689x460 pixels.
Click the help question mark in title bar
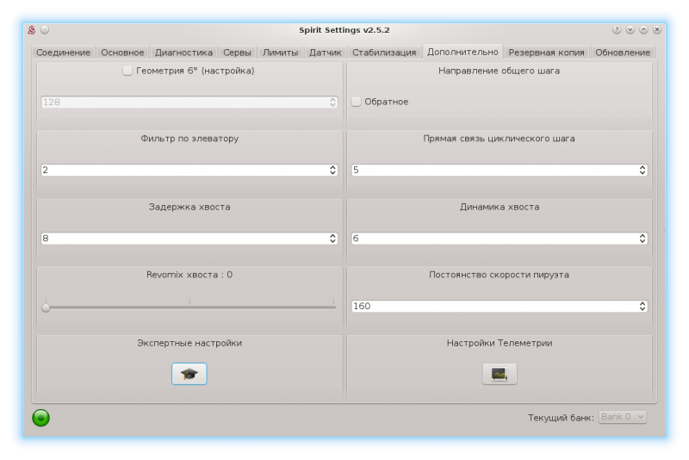pos(617,29)
